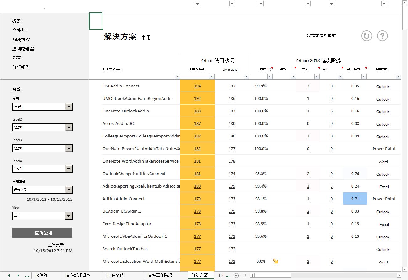Screen dimensions: 408x280
Task: Click Office 2013 count 175 for UCAddin.UCAddin.1
Action: tap(232, 211)
